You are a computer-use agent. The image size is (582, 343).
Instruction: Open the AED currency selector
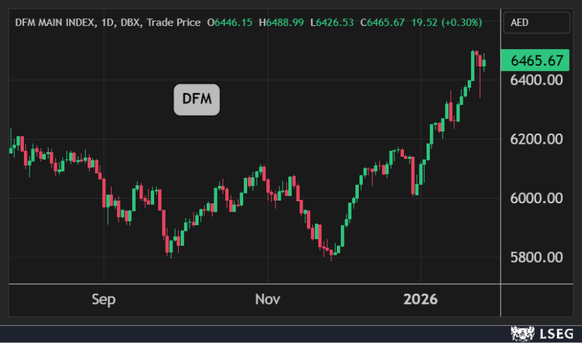(536, 23)
